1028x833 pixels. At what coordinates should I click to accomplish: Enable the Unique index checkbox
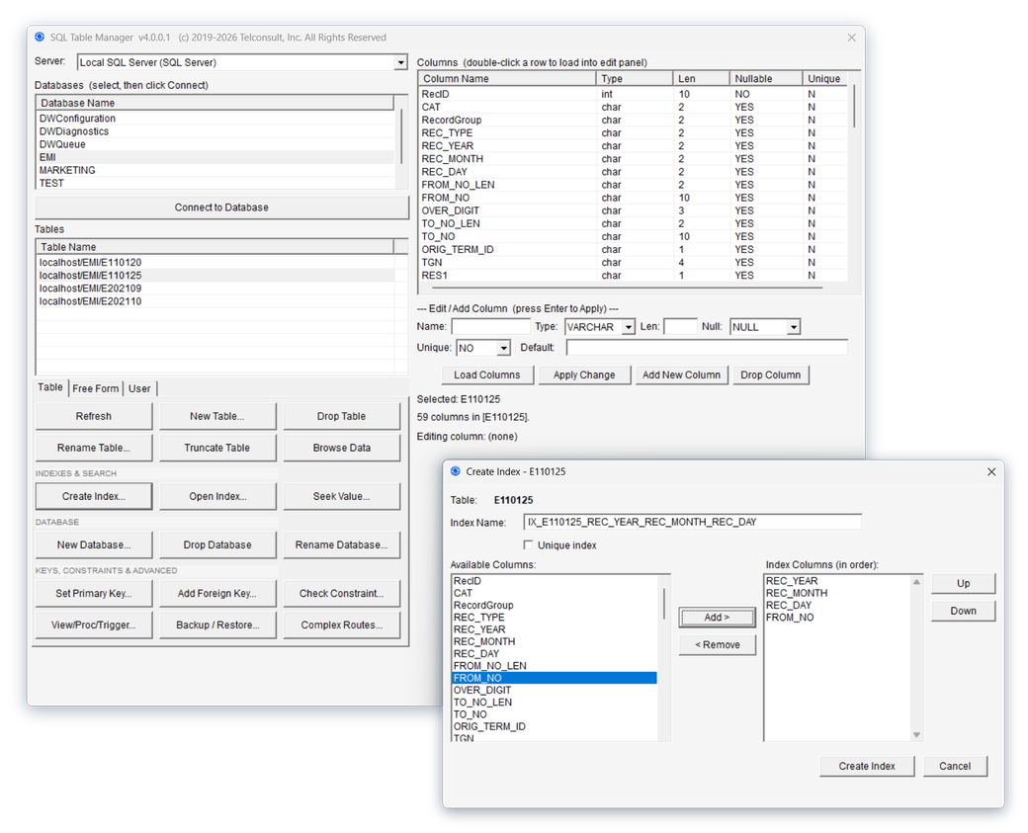tap(528, 544)
